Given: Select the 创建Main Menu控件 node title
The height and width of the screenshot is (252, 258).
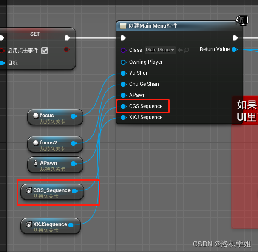Looking at the screenshot, I should tap(153, 26).
